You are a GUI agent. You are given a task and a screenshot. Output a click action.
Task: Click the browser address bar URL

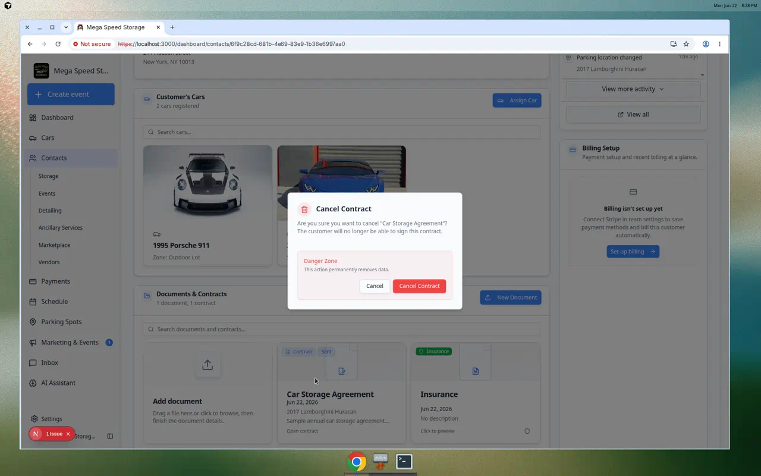(x=231, y=44)
